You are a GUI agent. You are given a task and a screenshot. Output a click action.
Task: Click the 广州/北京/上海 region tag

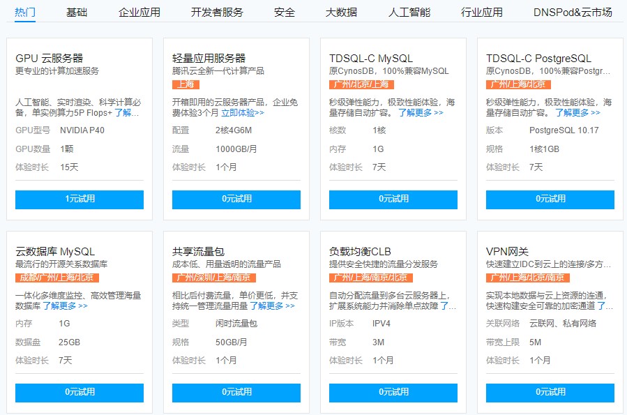click(361, 84)
